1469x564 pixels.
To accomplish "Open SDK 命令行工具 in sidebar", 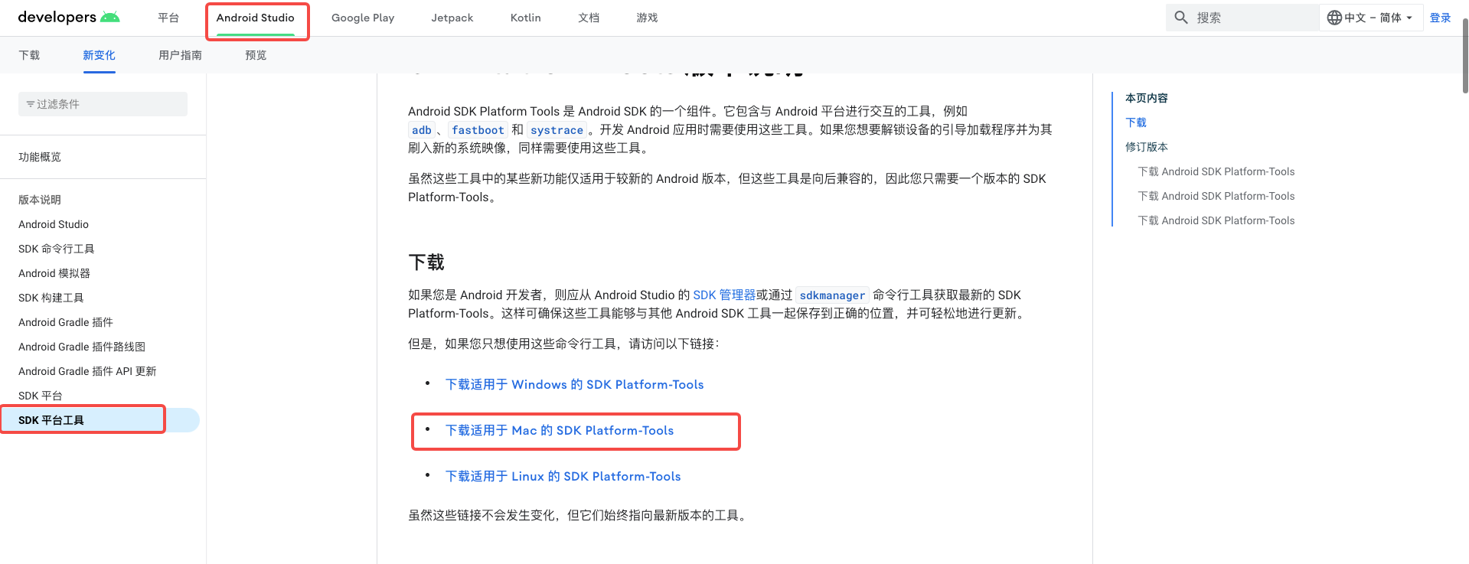I will (57, 249).
